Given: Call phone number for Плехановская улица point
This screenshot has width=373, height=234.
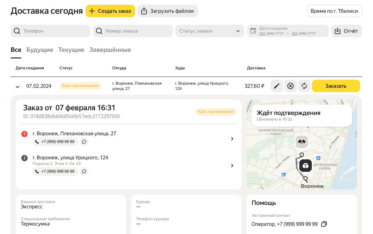Looking at the screenshot, I should (55, 142).
